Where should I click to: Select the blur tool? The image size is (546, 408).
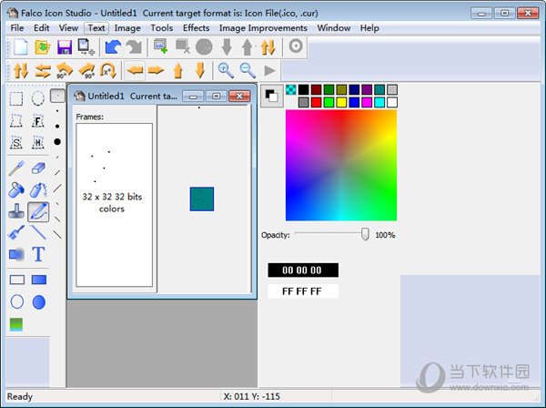[x=16, y=254]
